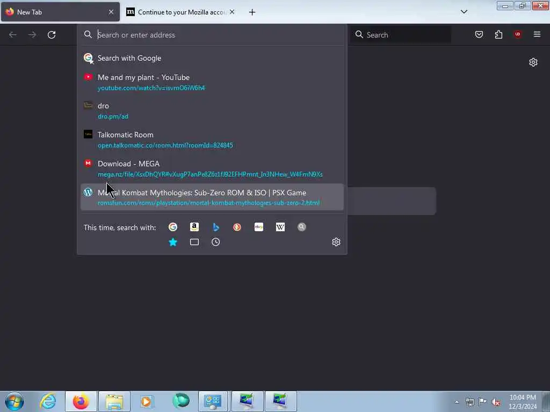This screenshot has height=412, width=550.
Task: Focus the separate Search bar field
Action: coord(401,35)
